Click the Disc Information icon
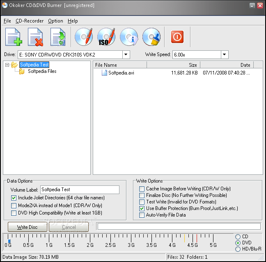266x262 pixels. click(129, 37)
